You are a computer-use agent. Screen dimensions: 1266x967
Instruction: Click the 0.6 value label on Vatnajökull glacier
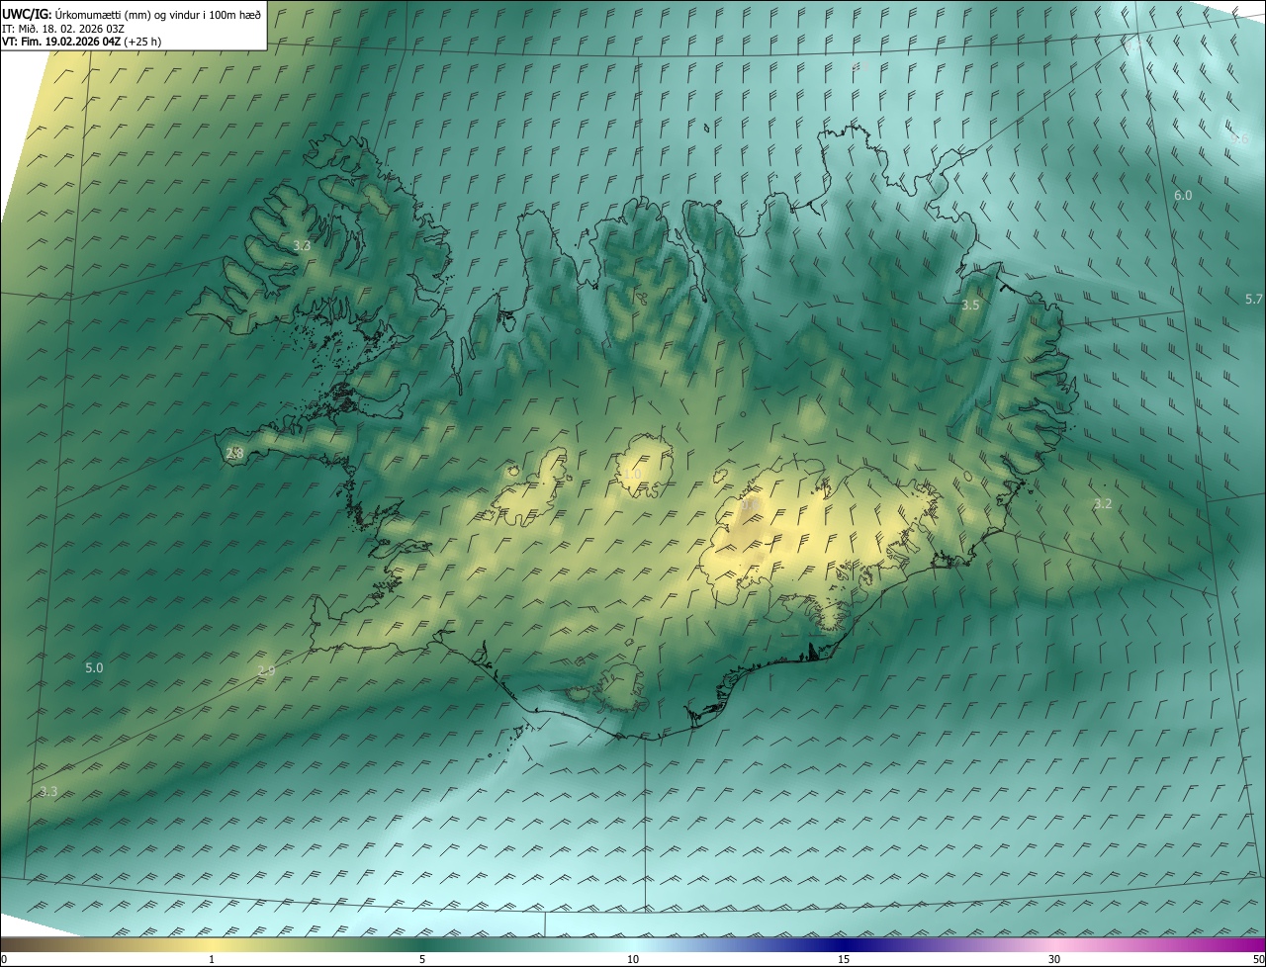(x=750, y=505)
